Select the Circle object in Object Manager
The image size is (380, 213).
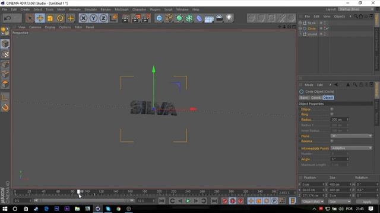pyautogui.click(x=312, y=28)
